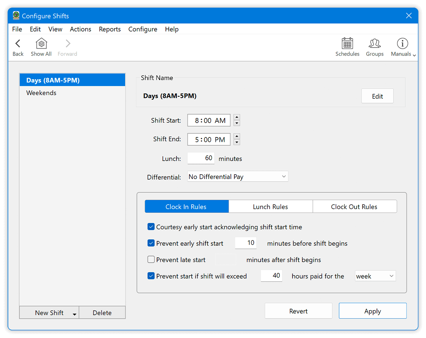Uncheck Prevent early shift start
The height and width of the screenshot is (338, 426).
pos(151,243)
